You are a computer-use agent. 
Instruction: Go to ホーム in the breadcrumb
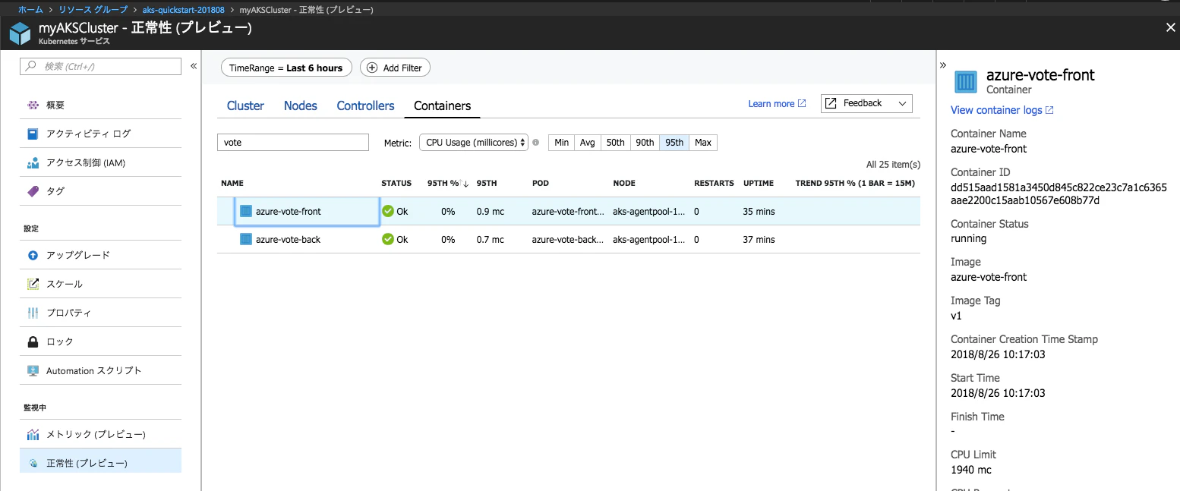tap(30, 10)
